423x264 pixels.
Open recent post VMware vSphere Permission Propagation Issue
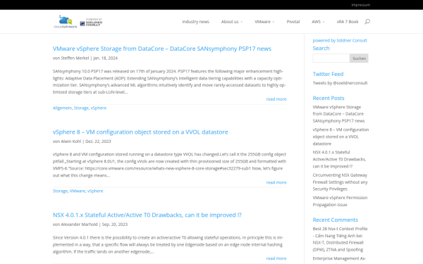pyautogui.click(x=340, y=201)
